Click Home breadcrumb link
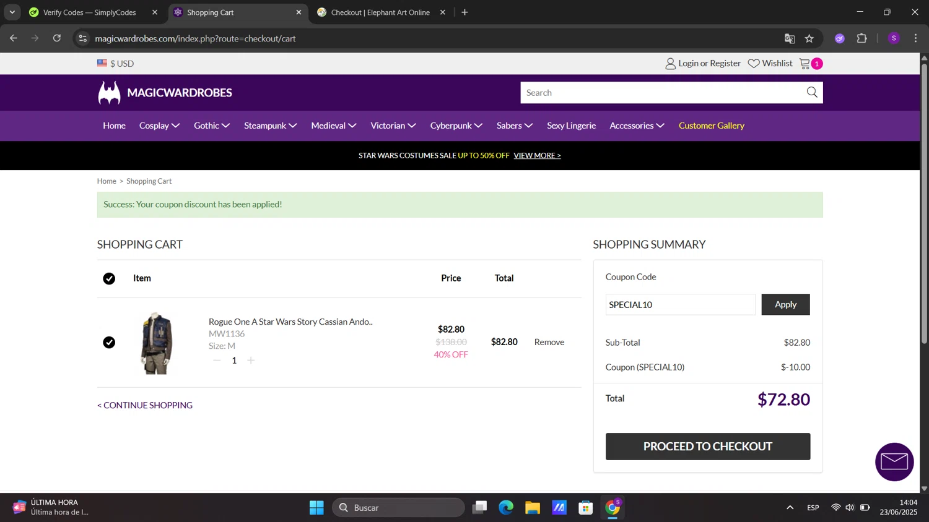The image size is (929, 522). pos(107,181)
